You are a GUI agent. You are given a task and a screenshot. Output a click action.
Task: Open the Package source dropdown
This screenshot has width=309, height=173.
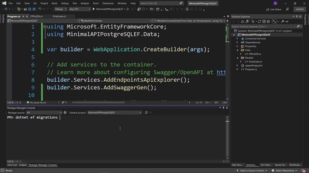(x=44, y=112)
